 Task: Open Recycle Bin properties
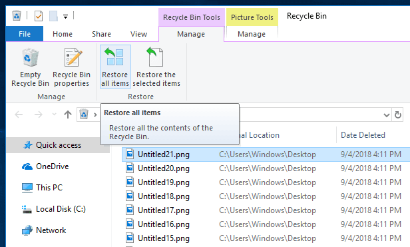click(x=72, y=67)
